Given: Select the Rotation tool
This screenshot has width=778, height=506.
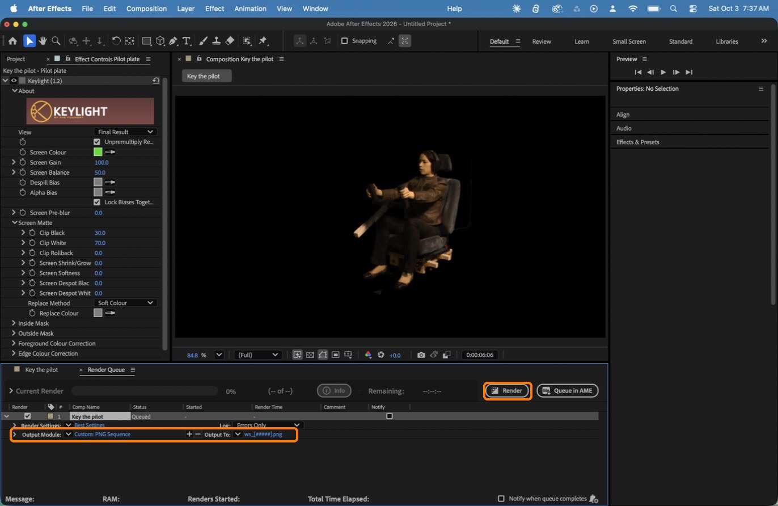Looking at the screenshot, I should (116, 41).
